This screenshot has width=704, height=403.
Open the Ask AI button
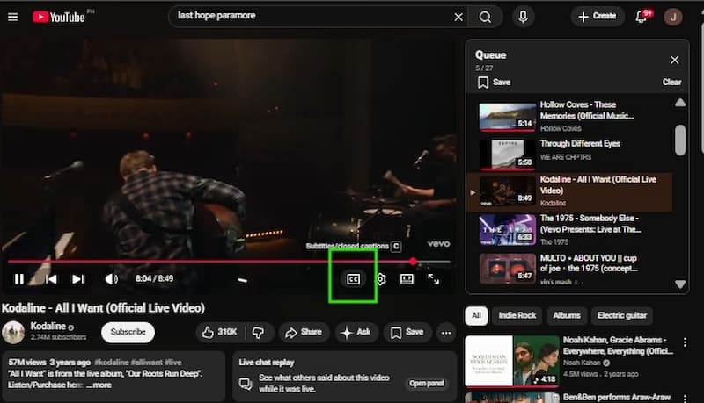tap(356, 332)
